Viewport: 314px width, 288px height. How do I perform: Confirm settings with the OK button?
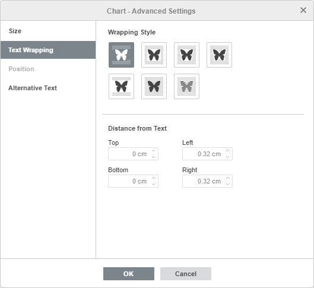pos(129,274)
